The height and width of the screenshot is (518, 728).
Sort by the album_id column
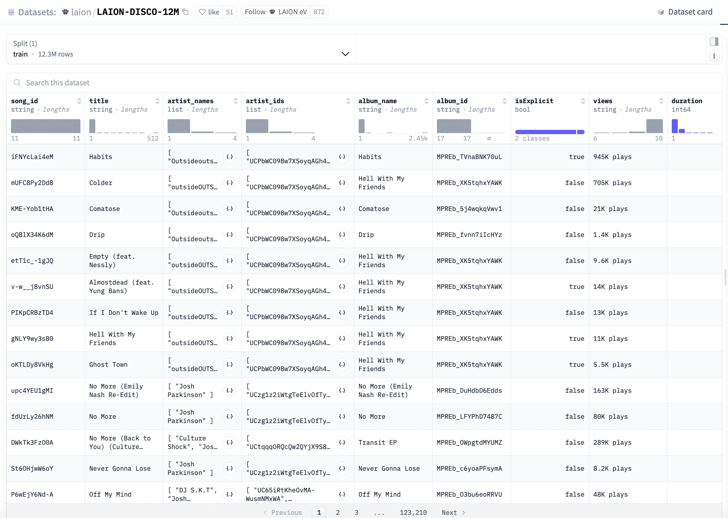505,101
